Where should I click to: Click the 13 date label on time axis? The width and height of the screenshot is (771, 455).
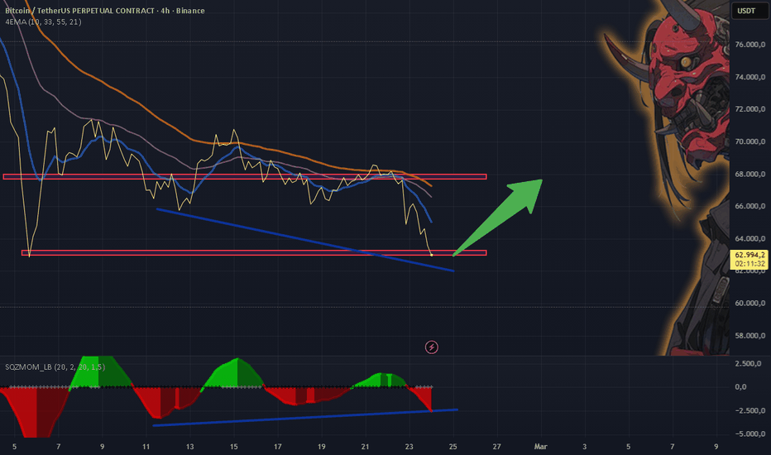189,447
